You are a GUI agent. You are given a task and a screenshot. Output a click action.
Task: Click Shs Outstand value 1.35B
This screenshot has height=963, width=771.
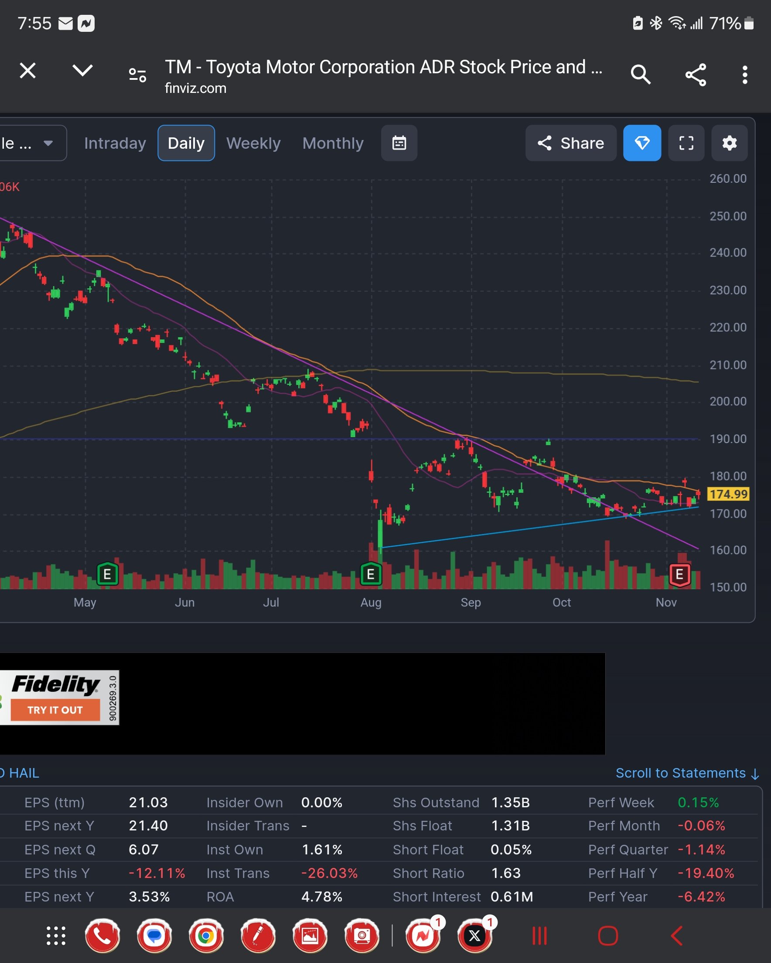coord(511,802)
